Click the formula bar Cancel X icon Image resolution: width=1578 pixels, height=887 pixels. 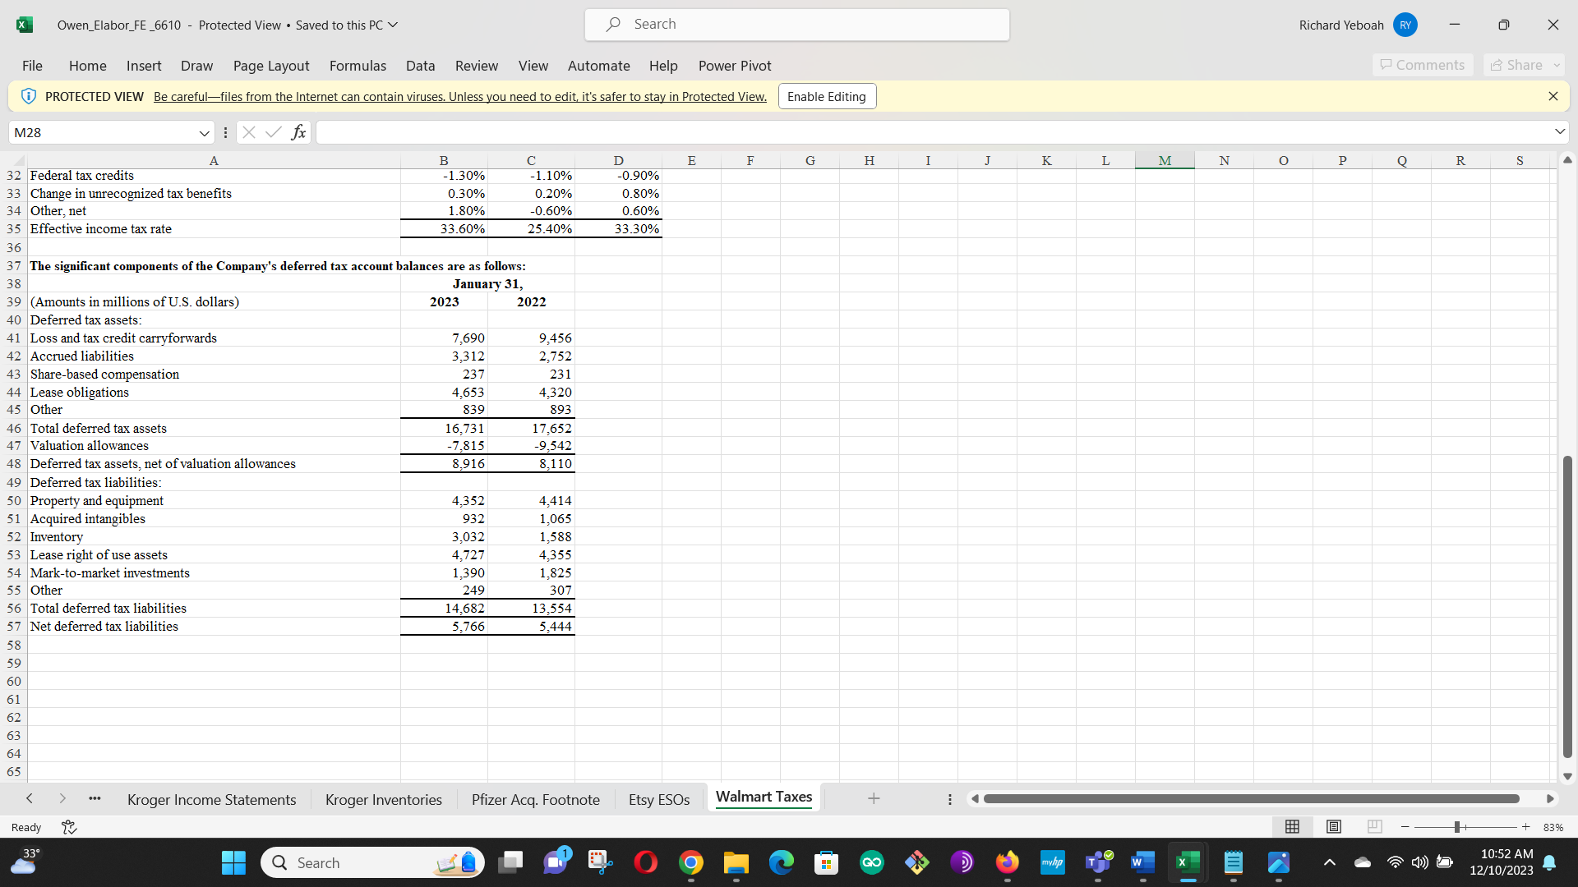[x=249, y=131]
